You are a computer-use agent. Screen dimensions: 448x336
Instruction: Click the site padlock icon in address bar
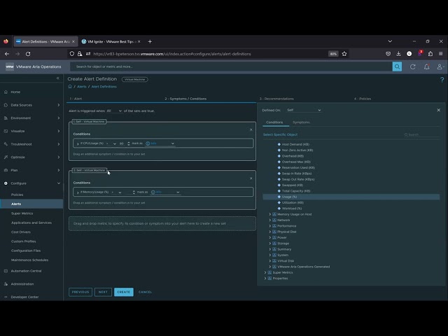(80, 54)
